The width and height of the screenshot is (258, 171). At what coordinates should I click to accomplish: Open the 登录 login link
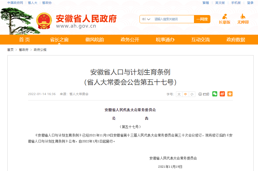click(251, 3)
